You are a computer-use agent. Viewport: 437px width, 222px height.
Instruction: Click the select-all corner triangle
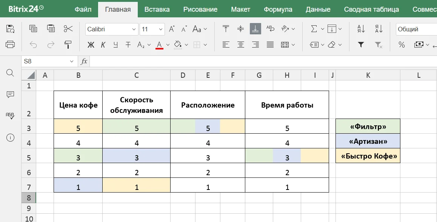click(29, 75)
